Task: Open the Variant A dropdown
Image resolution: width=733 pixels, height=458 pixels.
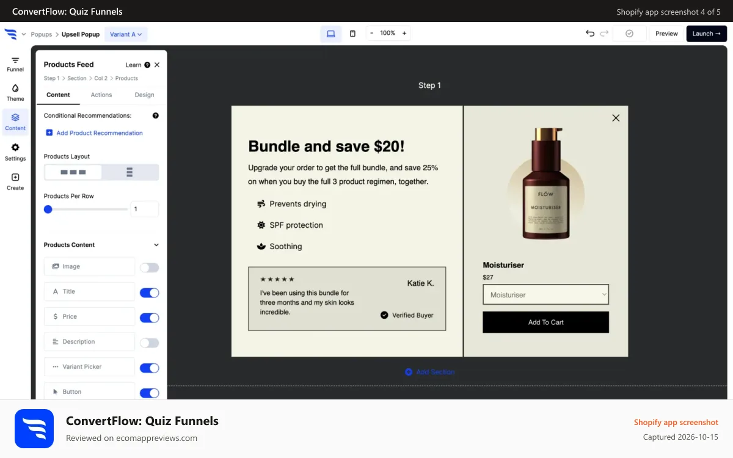Action: (x=126, y=34)
